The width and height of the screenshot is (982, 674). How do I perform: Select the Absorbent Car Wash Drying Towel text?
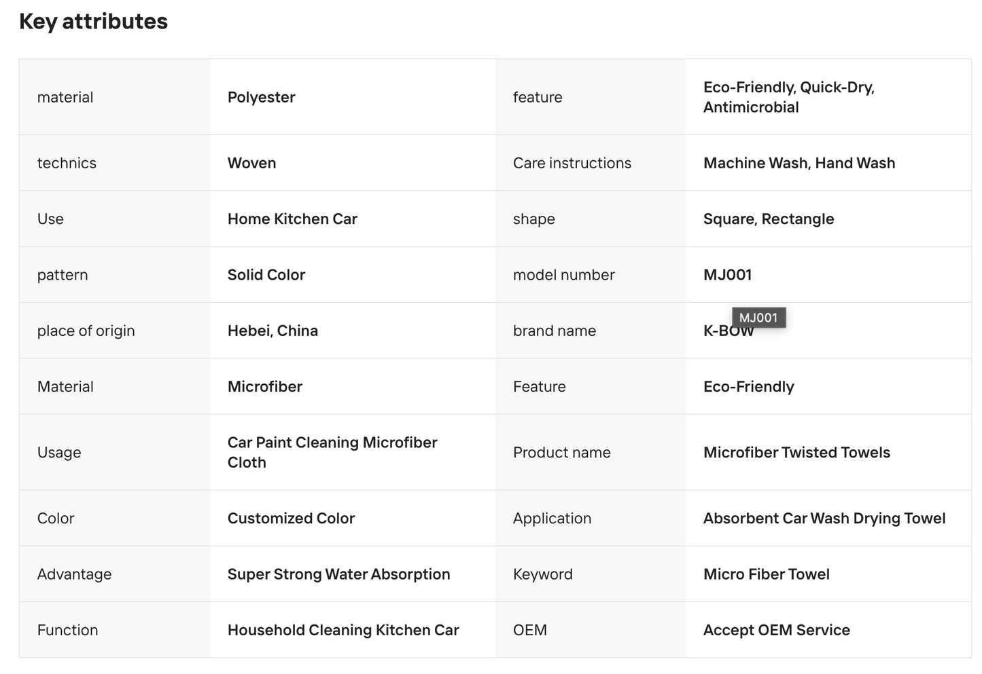coord(824,519)
